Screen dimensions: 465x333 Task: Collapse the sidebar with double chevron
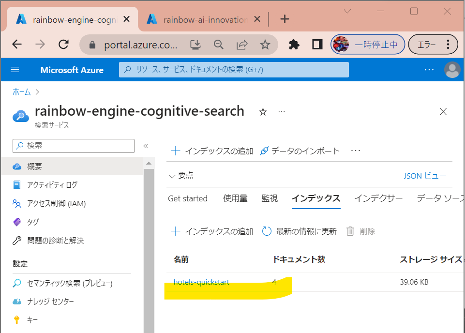click(146, 146)
